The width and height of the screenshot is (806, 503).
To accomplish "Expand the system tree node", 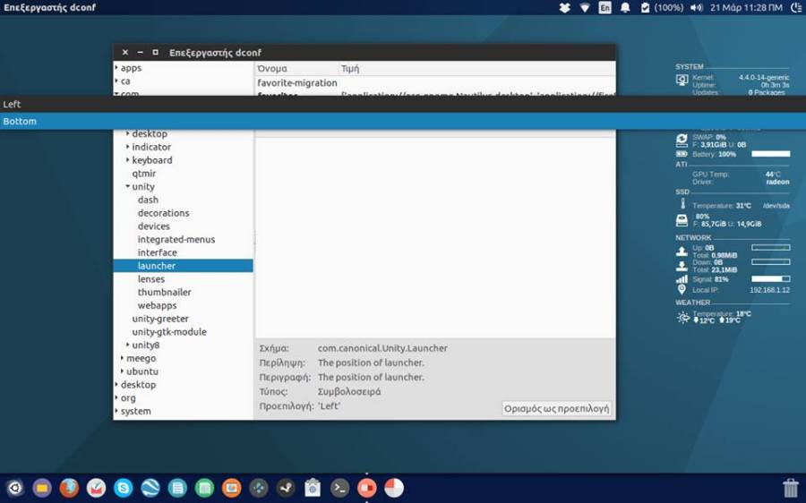I will (116, 411).
